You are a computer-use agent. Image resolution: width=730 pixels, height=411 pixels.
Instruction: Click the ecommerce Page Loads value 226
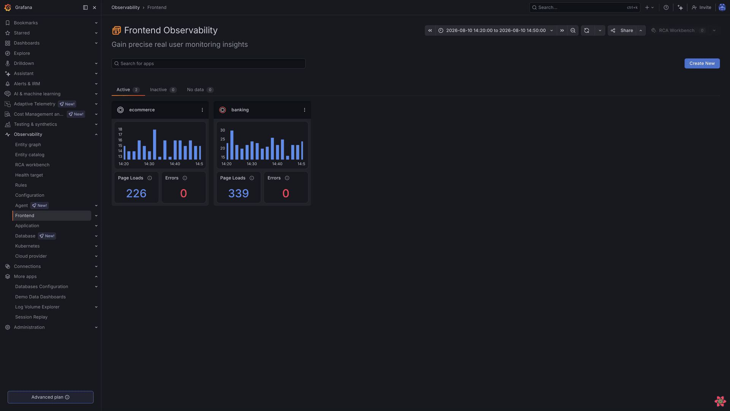tap(136, 194)
